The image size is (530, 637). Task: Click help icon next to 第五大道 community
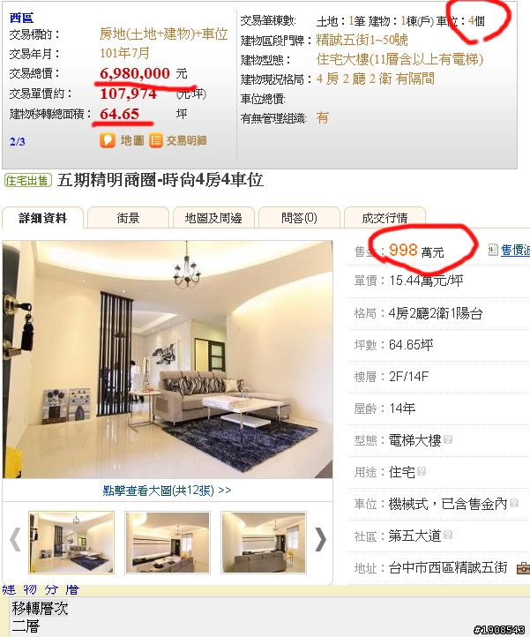click(448, 535)
